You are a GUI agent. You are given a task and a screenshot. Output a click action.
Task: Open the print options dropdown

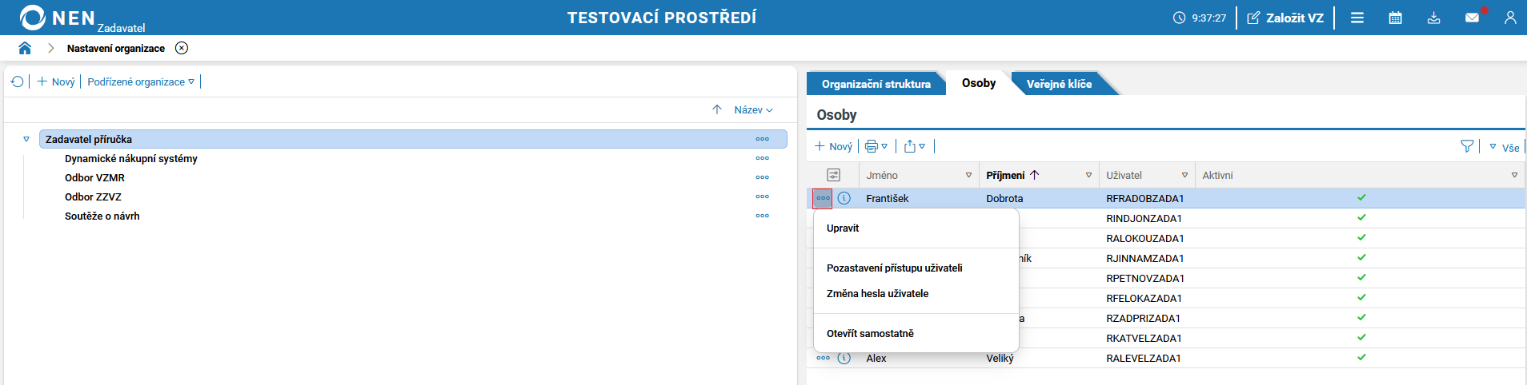tap(876, 146)
